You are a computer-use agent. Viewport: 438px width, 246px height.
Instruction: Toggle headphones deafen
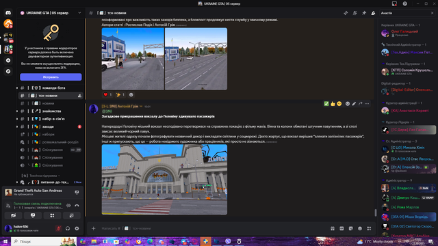pos(68,228)
